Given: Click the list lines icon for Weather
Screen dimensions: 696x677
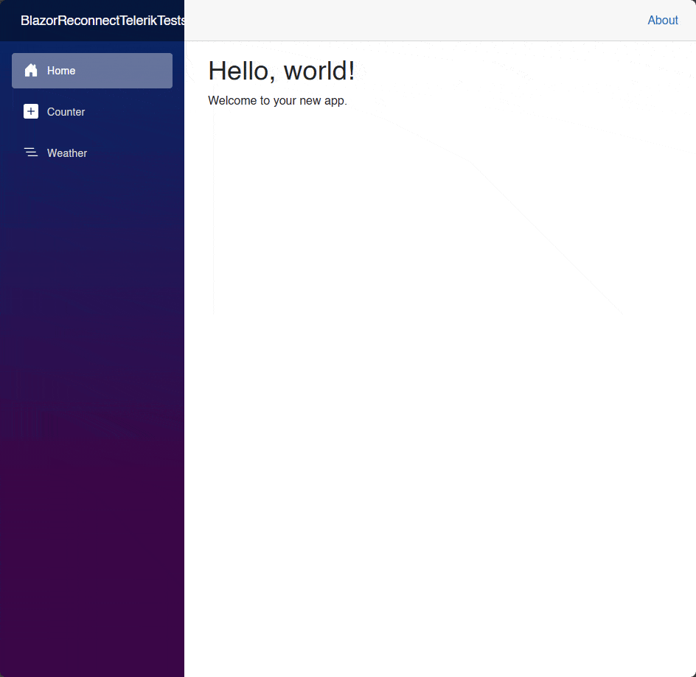Looking at the screenshot, I should [x=31, y=152].
